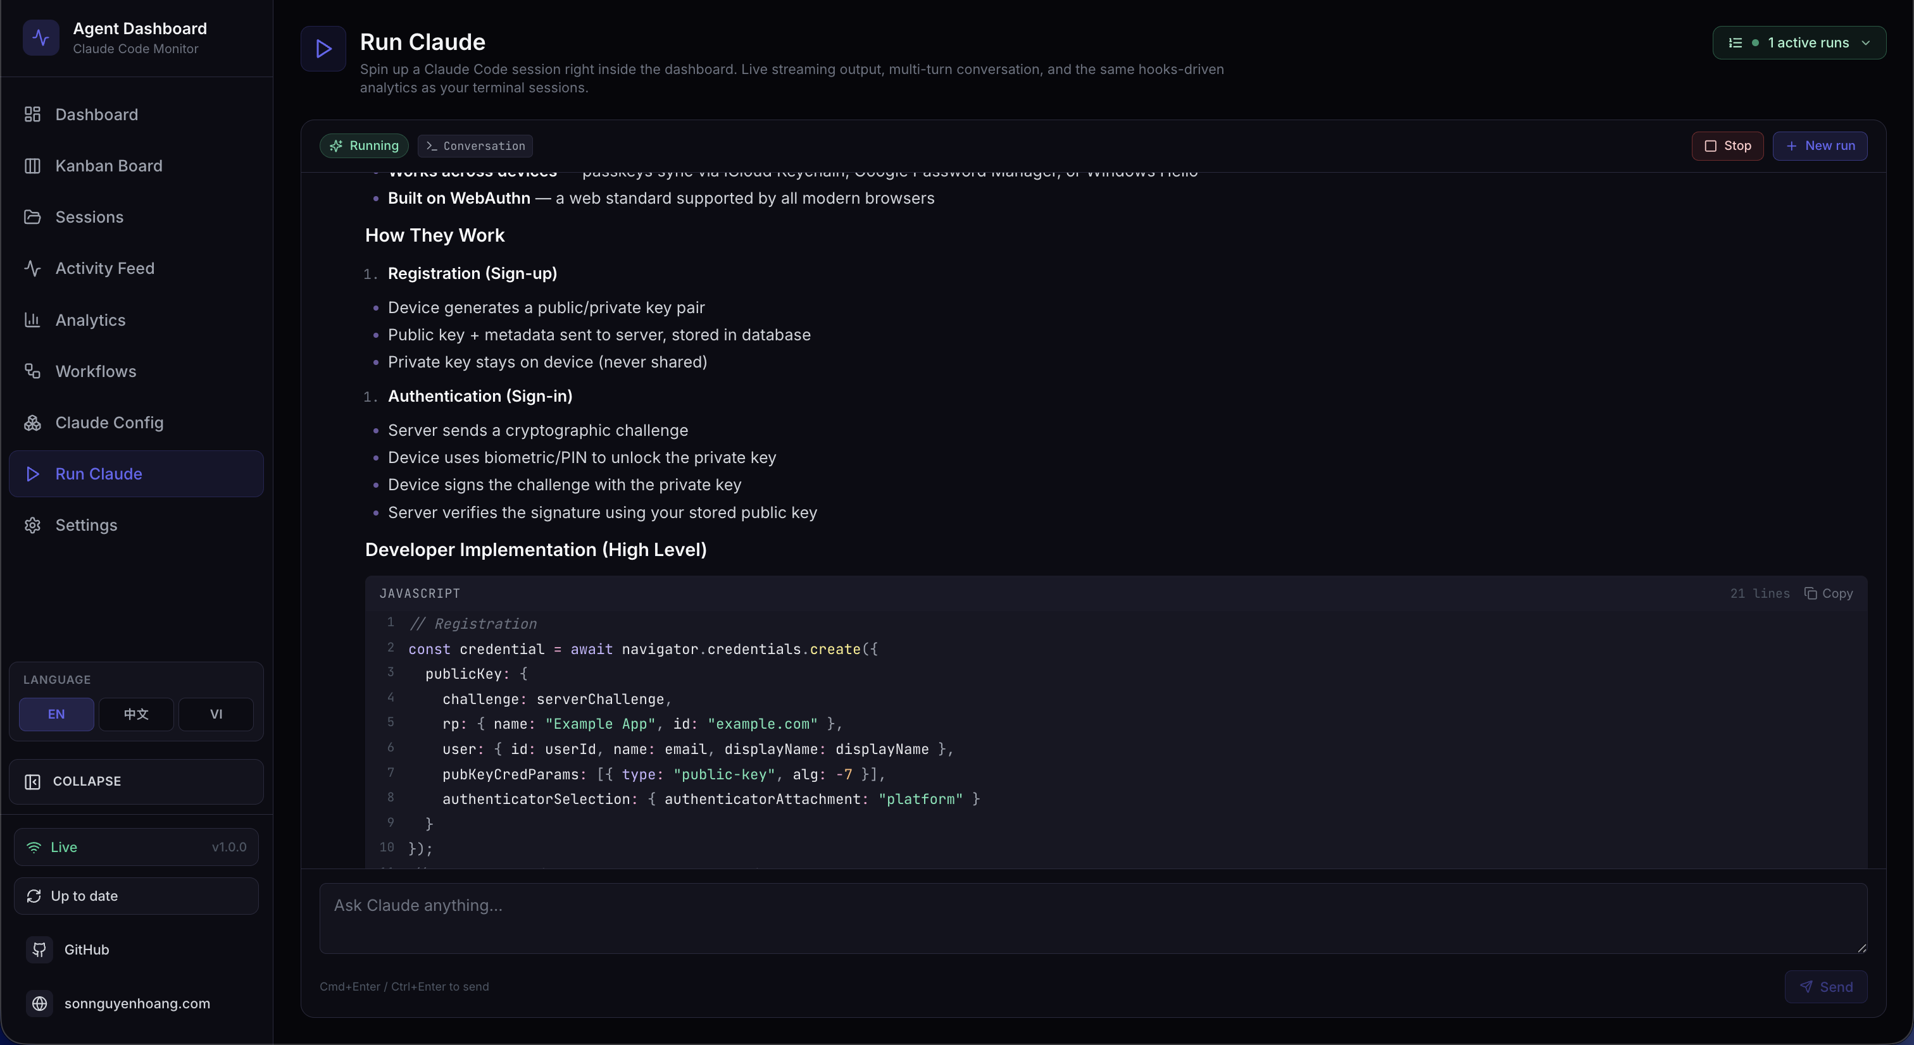Click the textarea resize handle corner

click(1861, 948)
